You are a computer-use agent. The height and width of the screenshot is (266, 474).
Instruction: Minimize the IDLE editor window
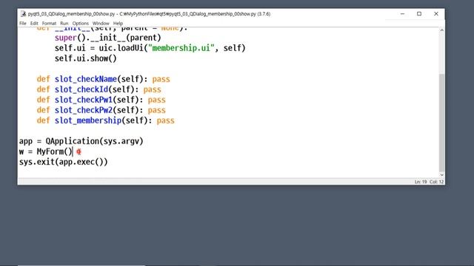tap(402, 14)
